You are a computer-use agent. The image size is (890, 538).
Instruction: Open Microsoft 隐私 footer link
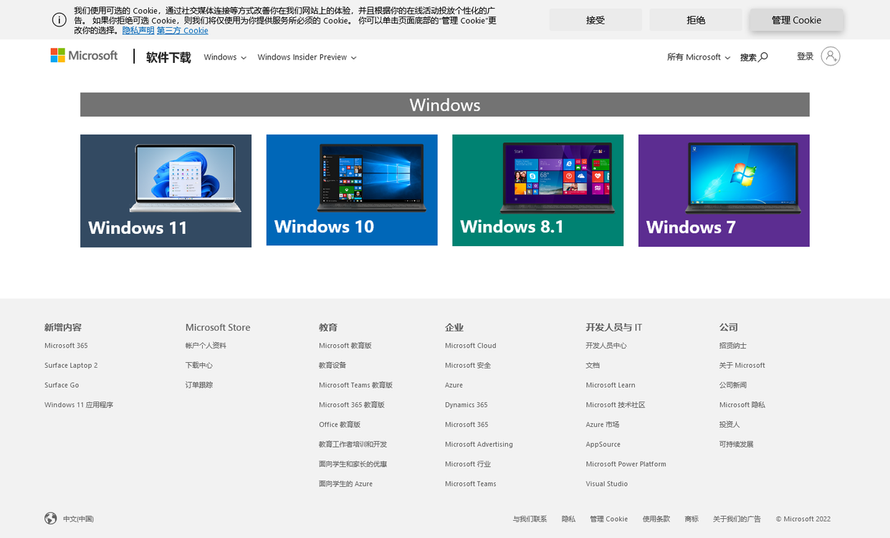pos(742,405)
